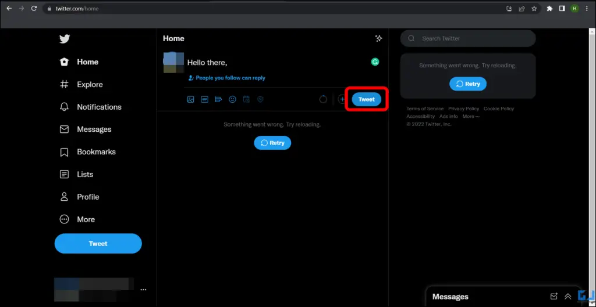Toggle the browser side panel
Image resolution: width=596 pixels, height=307 pixels.
tap(562, 8)
